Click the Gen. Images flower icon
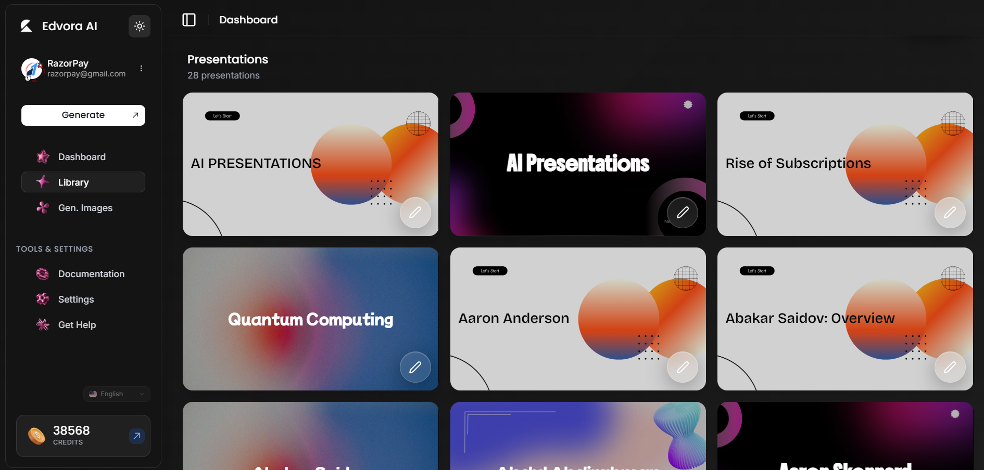Image resolution: width=984 pixels, height=470 pixels. tap(43, 207)
